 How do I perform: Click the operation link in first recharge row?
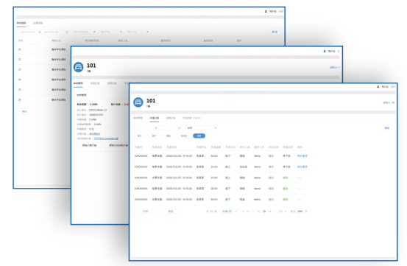[302, 156]
